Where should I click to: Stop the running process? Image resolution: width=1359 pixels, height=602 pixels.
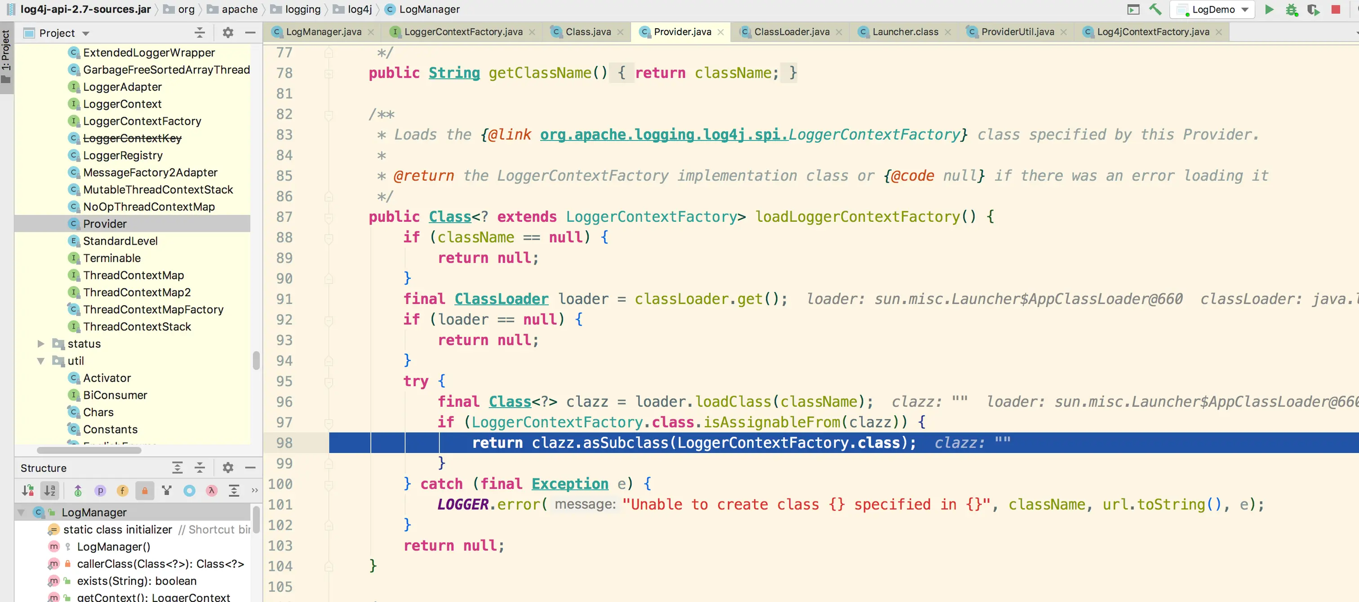coord(1336,9)
